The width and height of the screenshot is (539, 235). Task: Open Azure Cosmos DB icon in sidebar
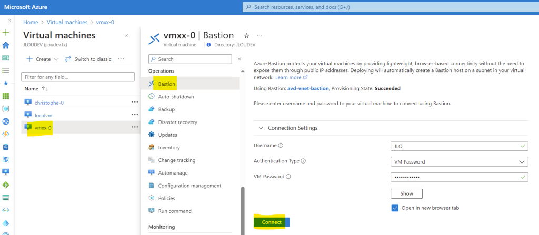click(6, 159)
